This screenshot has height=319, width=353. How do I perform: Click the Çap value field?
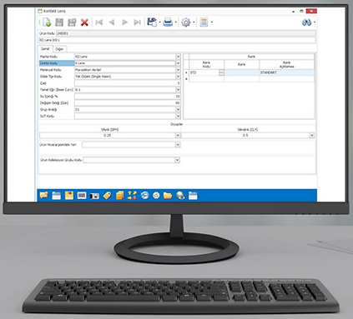pos(128,83)
